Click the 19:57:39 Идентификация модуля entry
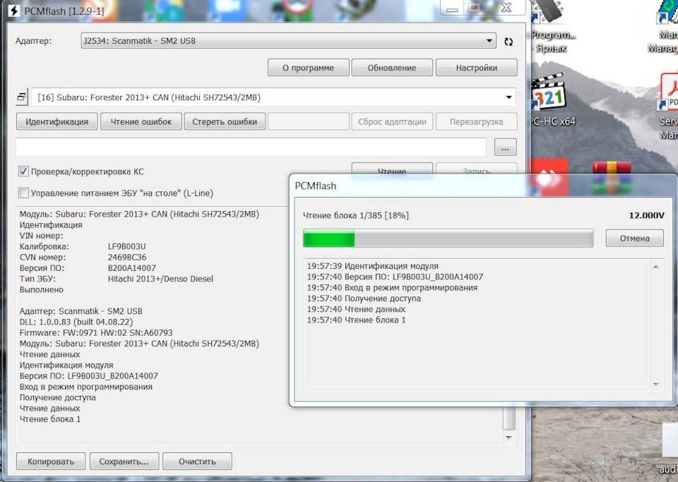This screenshot has width=678, height=482. click(x=373, y=266)
